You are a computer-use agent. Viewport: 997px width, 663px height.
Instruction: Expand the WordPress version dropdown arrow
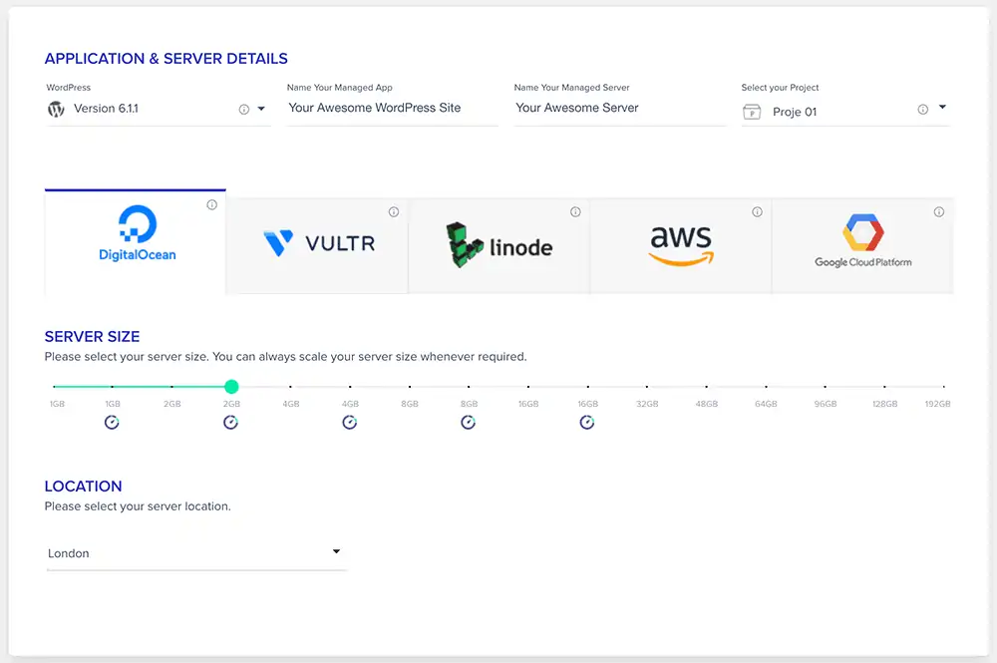tap(261, 109)
